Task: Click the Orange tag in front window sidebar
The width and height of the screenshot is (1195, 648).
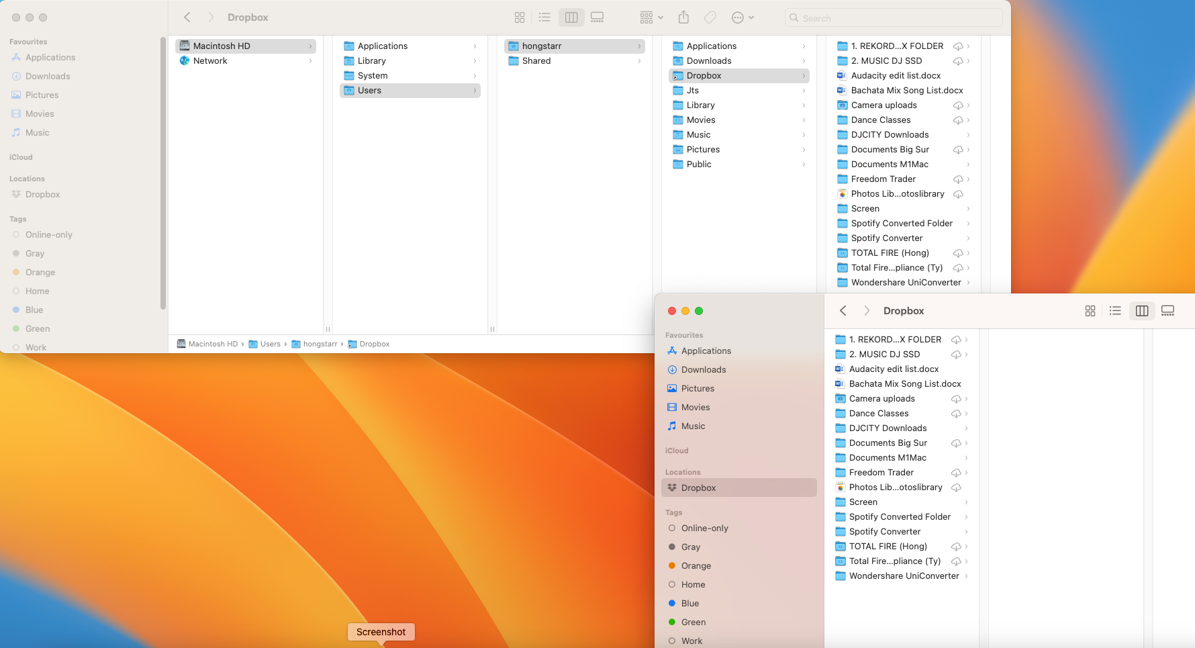Action: tap(739, 566)
